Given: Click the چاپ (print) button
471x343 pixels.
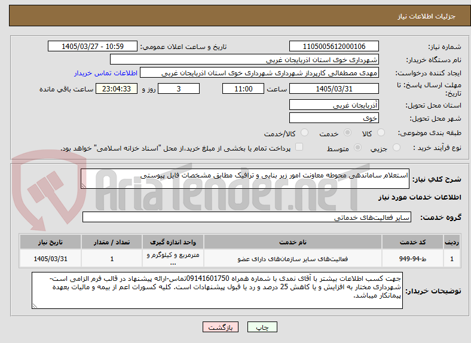Looking at the screenshot, I should pyautogui.click(x=262, y=327).
